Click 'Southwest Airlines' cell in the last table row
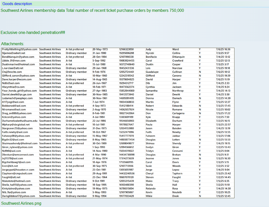 50,196
